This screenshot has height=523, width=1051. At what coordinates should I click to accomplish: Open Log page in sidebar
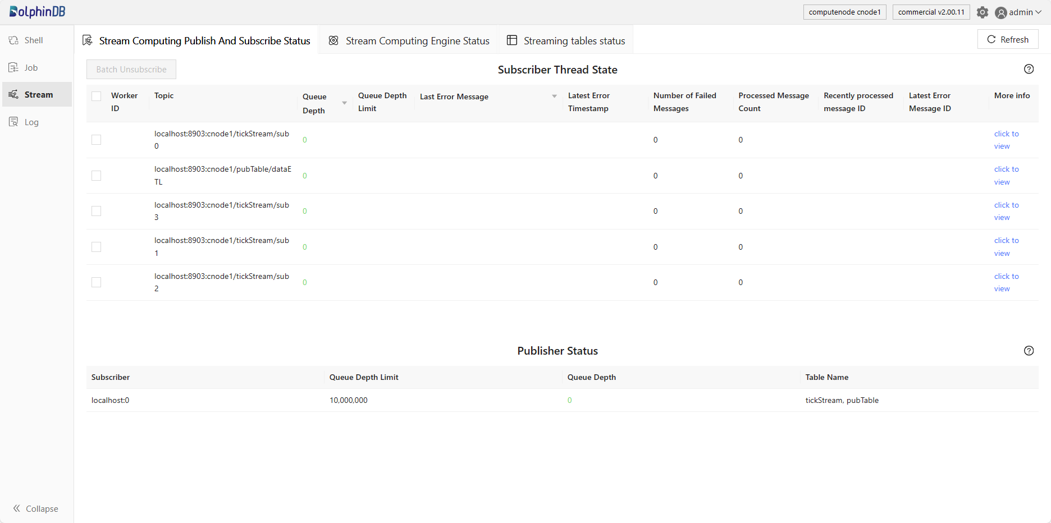pyautogui.click(x=31, y=122)
